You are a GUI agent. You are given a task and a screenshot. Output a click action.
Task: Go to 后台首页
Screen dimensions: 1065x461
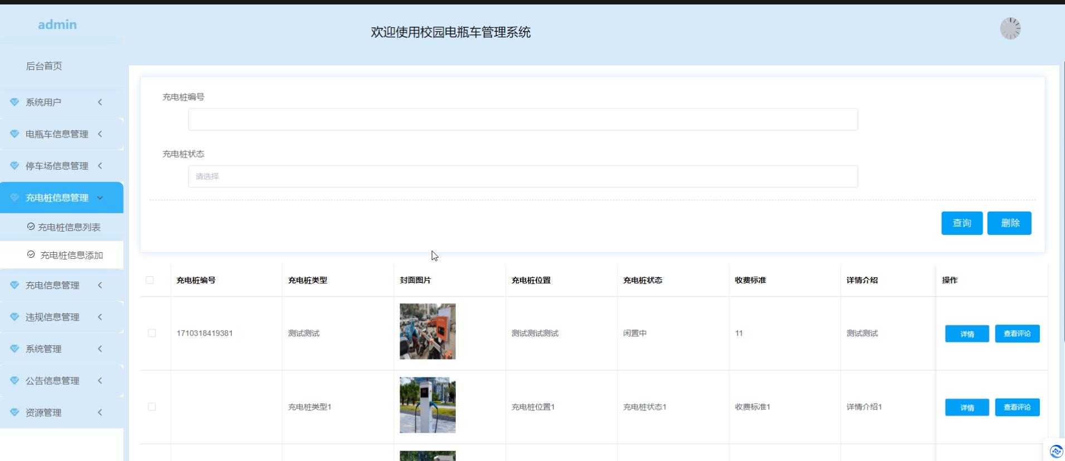(44, 66)
